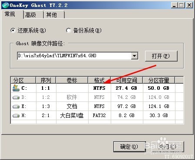Confirm with the 确定(O) button

coord(129,147)
